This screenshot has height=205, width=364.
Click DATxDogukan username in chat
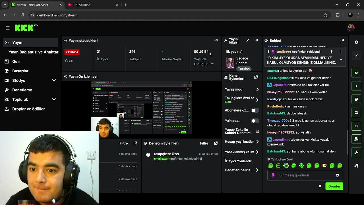[x=278, y=78]
